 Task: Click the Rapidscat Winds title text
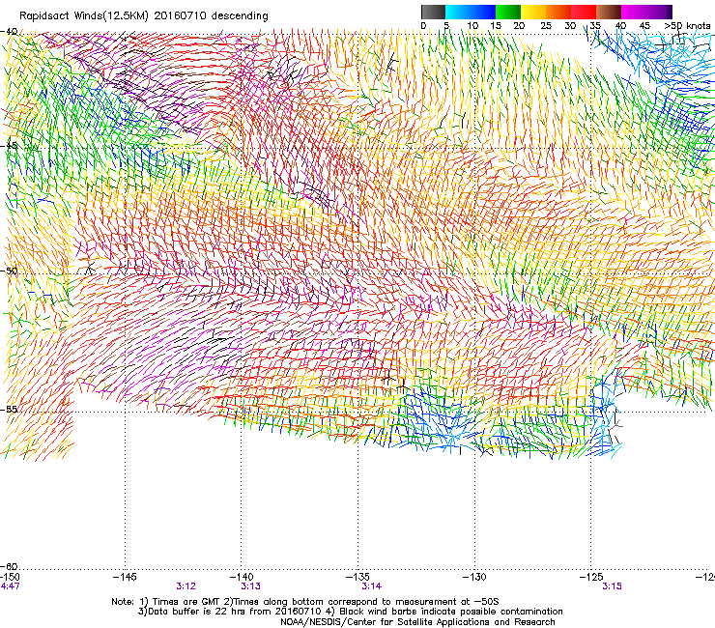[144, 16]
